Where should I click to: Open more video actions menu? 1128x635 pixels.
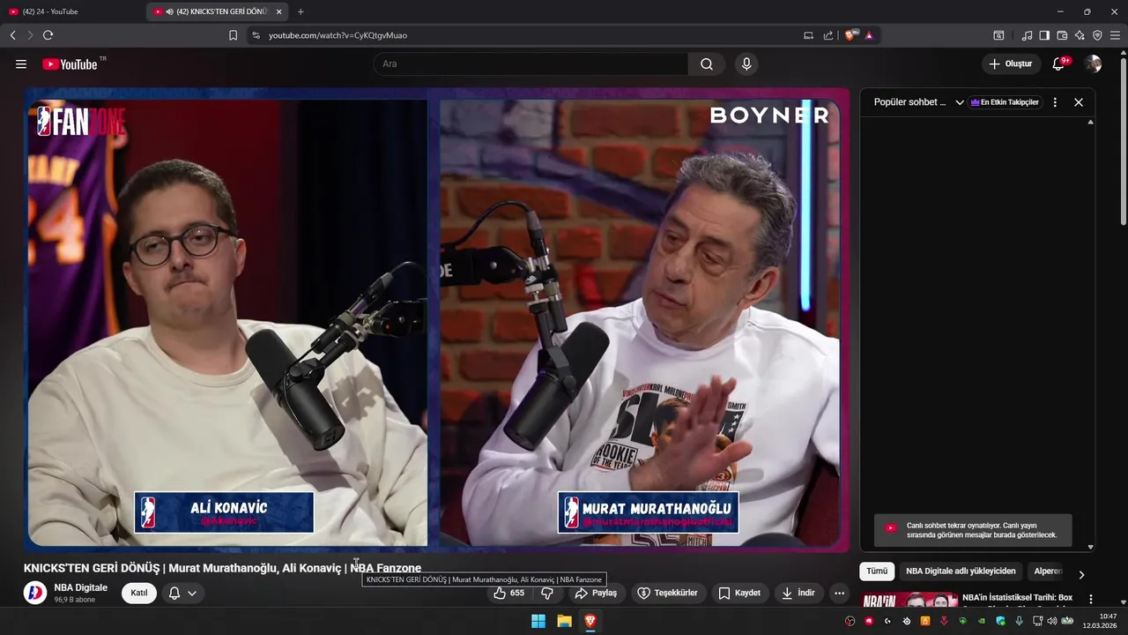tap(839, 593)
